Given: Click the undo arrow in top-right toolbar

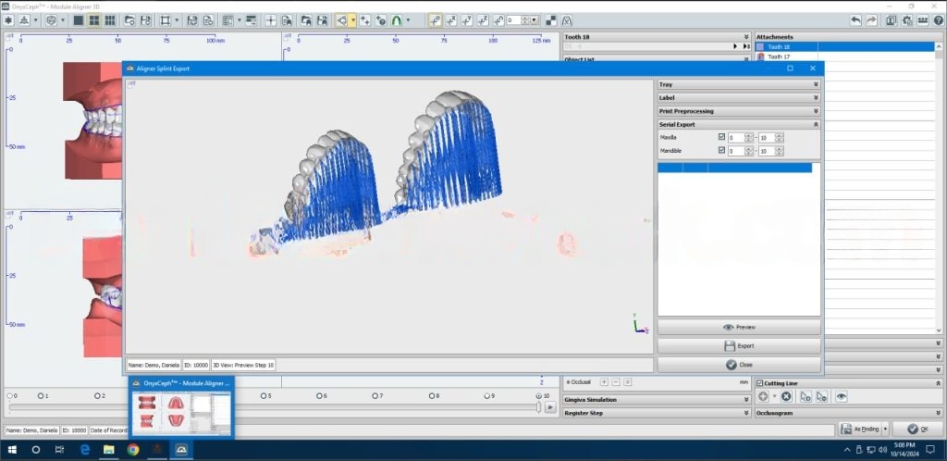Looking at the screenshot, I should [855, 19].
